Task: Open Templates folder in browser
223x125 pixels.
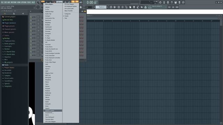Action: pyautogui.click(x=8, y=86)
